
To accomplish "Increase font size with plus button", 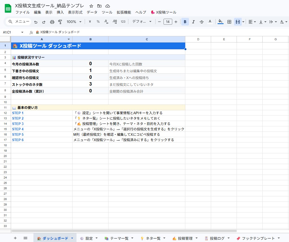I will tap(176, 22).
